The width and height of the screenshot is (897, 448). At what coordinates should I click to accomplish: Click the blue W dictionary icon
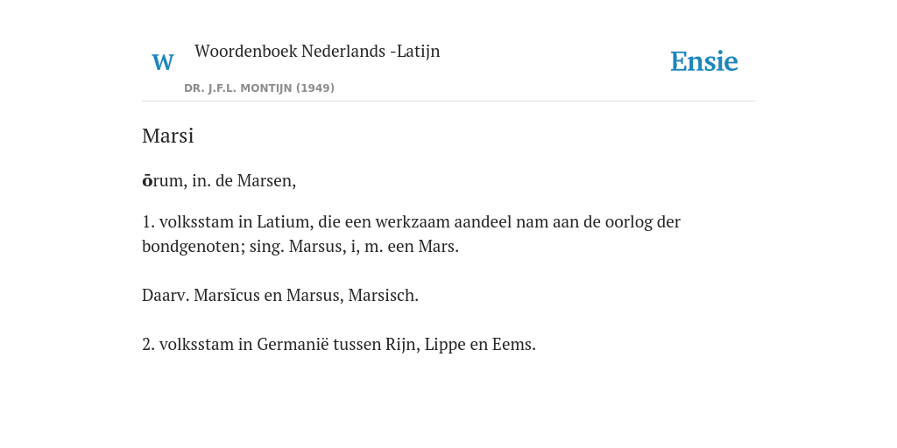pos(163,62)
